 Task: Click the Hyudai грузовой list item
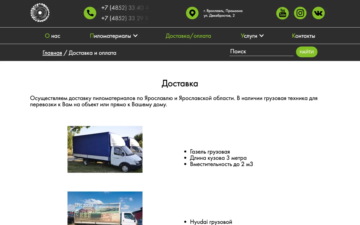(211, 222)
